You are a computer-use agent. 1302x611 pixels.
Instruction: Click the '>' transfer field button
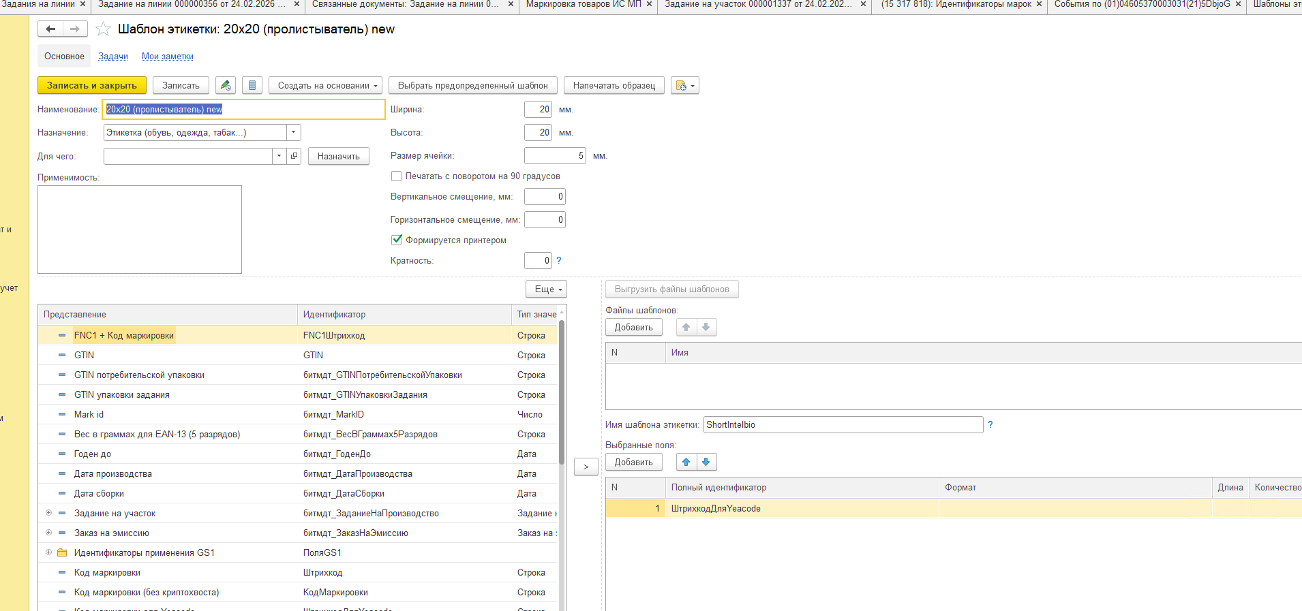(586, 467)
